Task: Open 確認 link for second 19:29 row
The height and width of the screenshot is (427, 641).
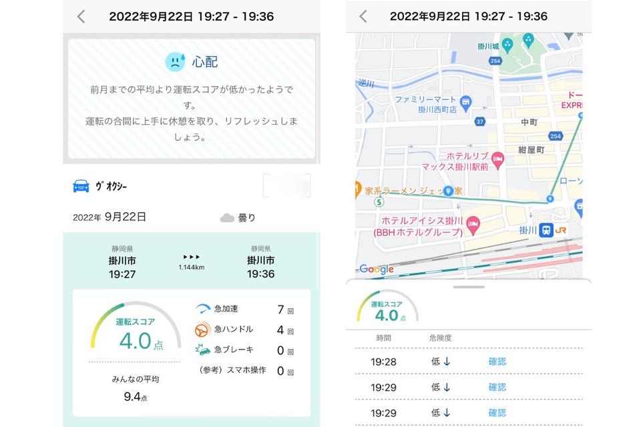Action: (497, 387)
